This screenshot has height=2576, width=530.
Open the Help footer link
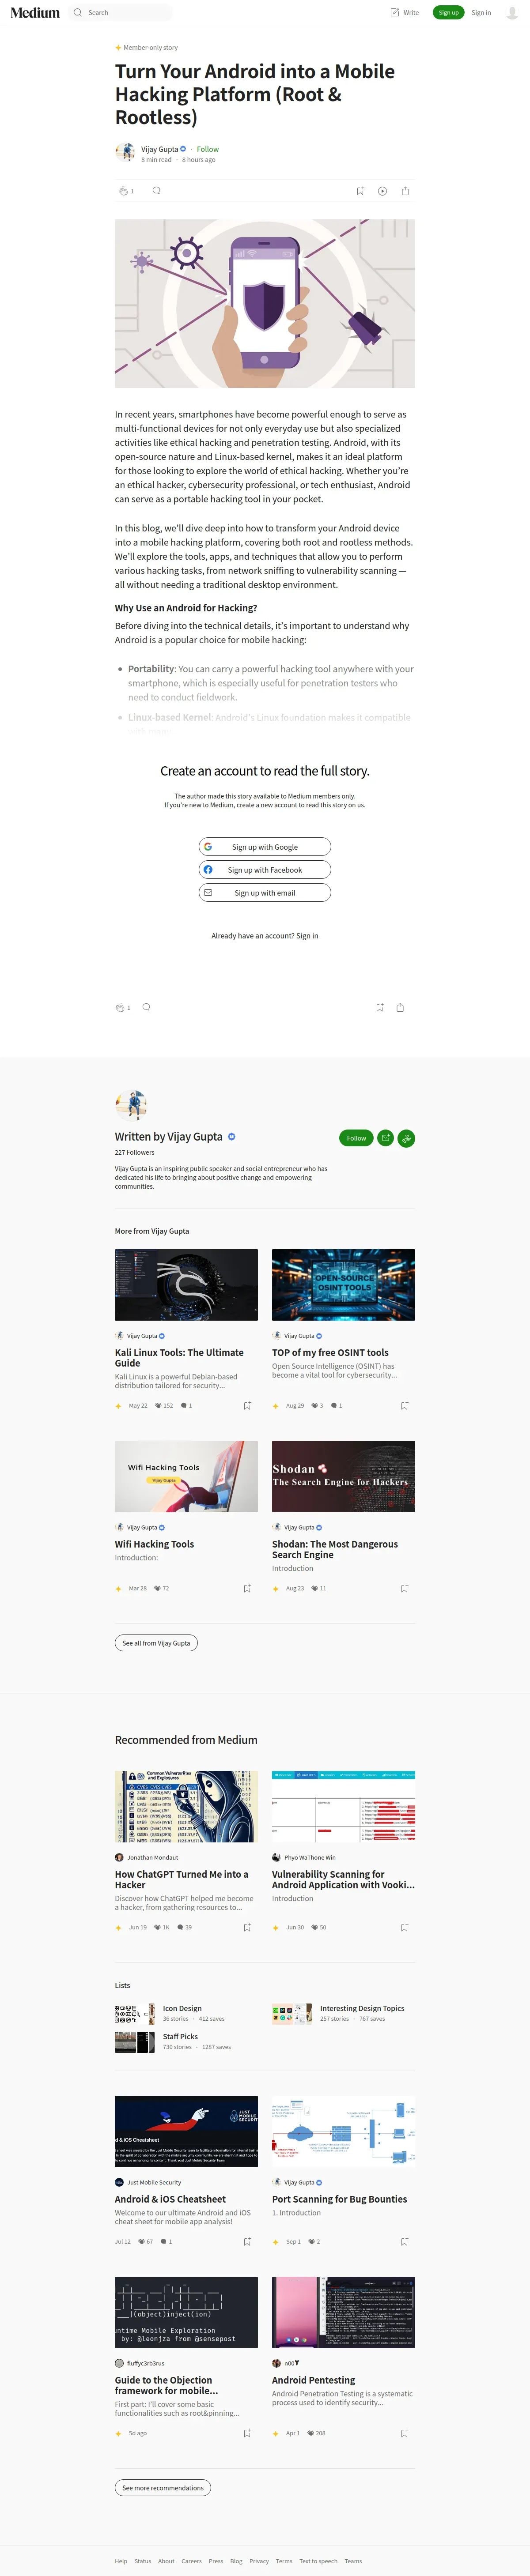point(121,2561)
